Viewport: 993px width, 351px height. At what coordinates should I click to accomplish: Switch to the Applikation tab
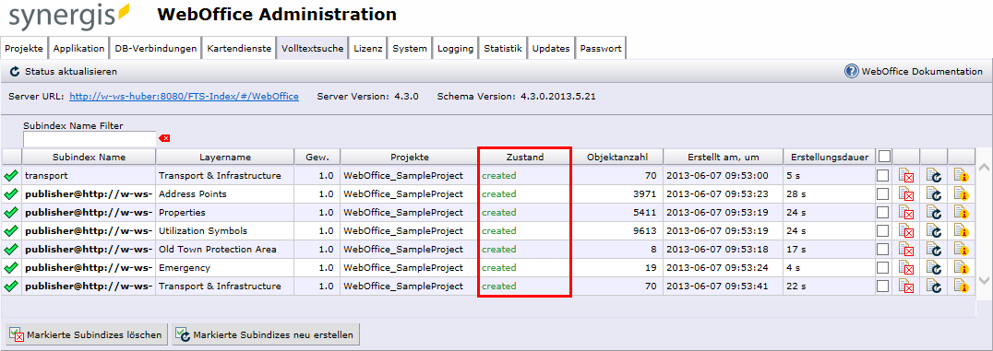tap(79, 49)
